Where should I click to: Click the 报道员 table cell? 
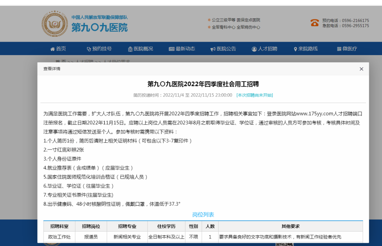91,237
